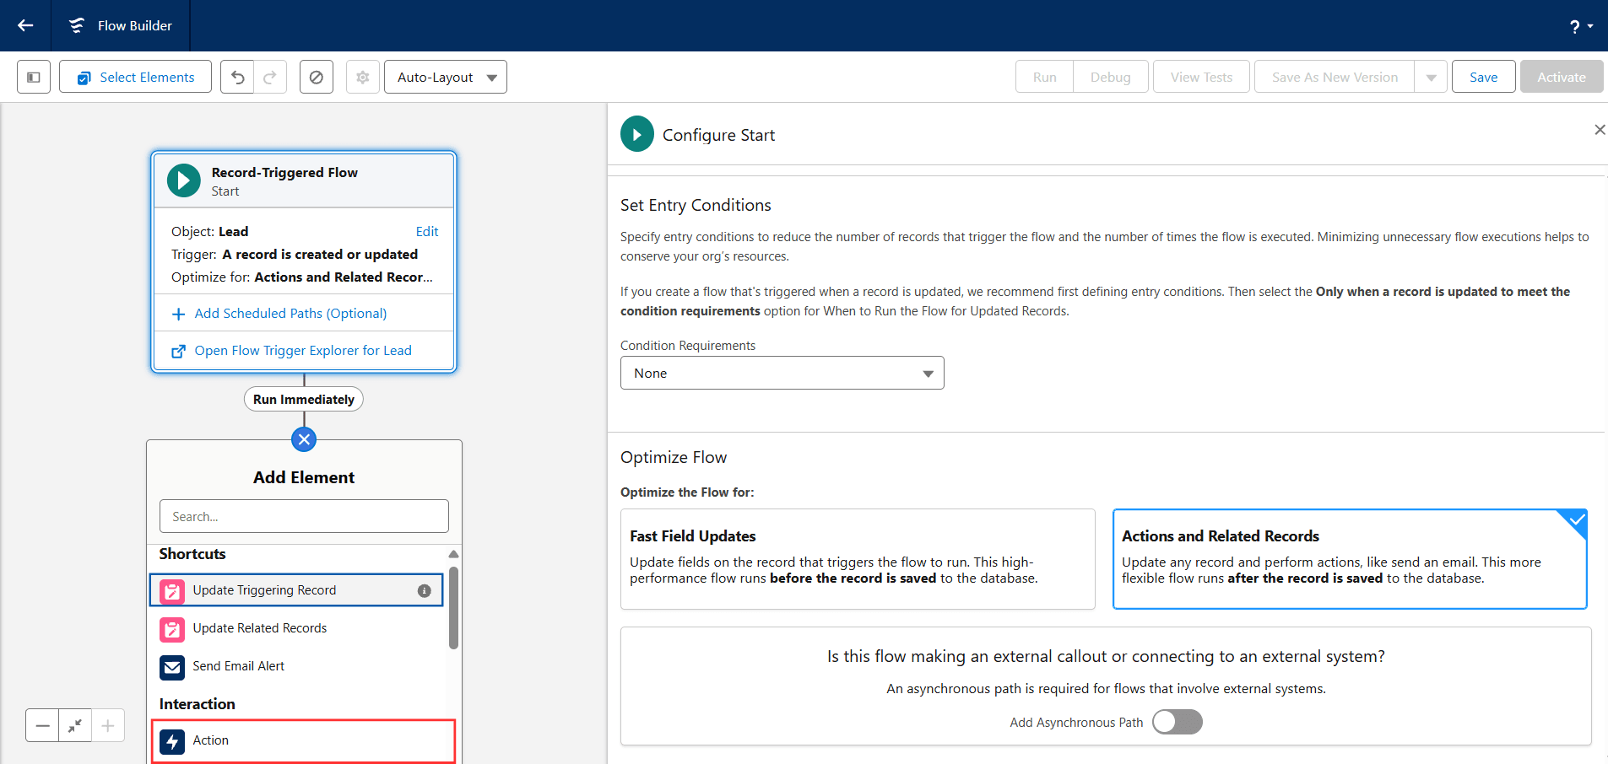Open the Auto-Layout dropdown
Image resolution: width=1608 pixels, height=764 pixels.
tap(446, 77)
